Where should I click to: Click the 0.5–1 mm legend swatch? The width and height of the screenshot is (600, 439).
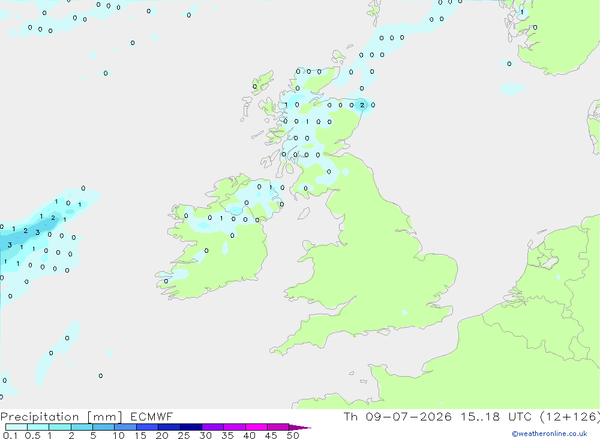(x=38, y=427)
